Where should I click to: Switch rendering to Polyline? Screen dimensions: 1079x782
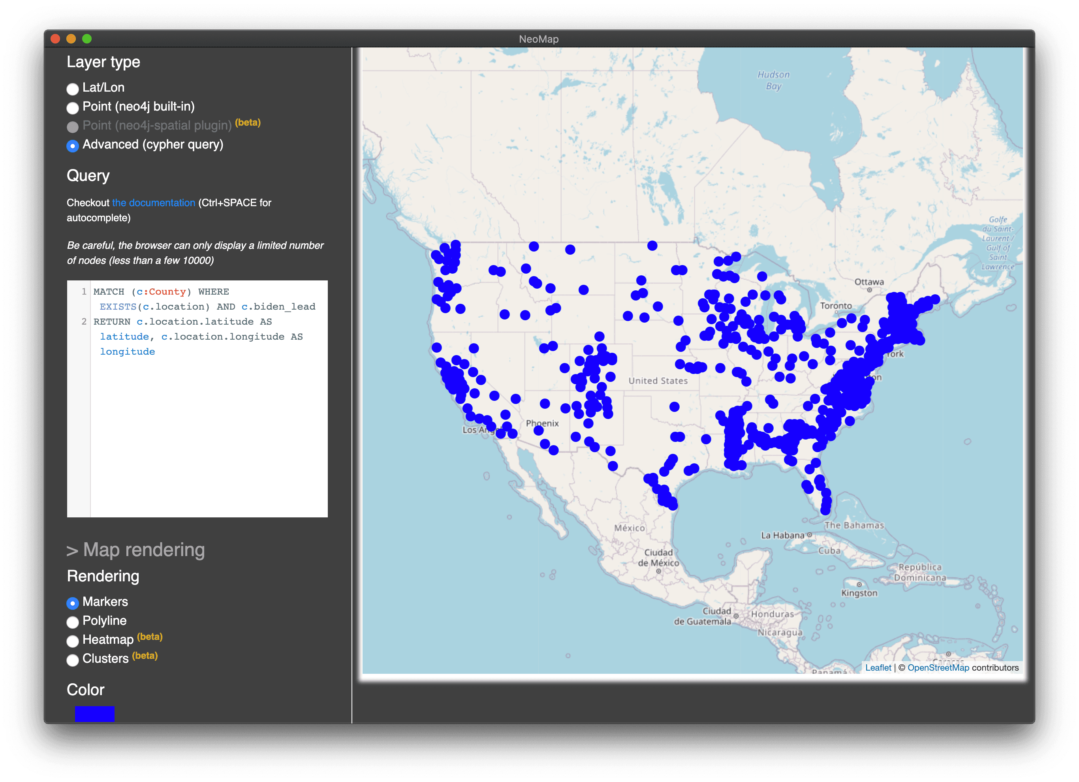pos(72,622)
